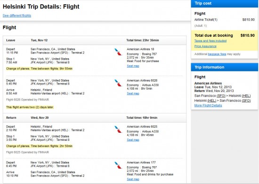Screen dimensions: 259x184
Task: Click SFO code in outbound route
Action: pyautogui.click(x=221, y=96)
